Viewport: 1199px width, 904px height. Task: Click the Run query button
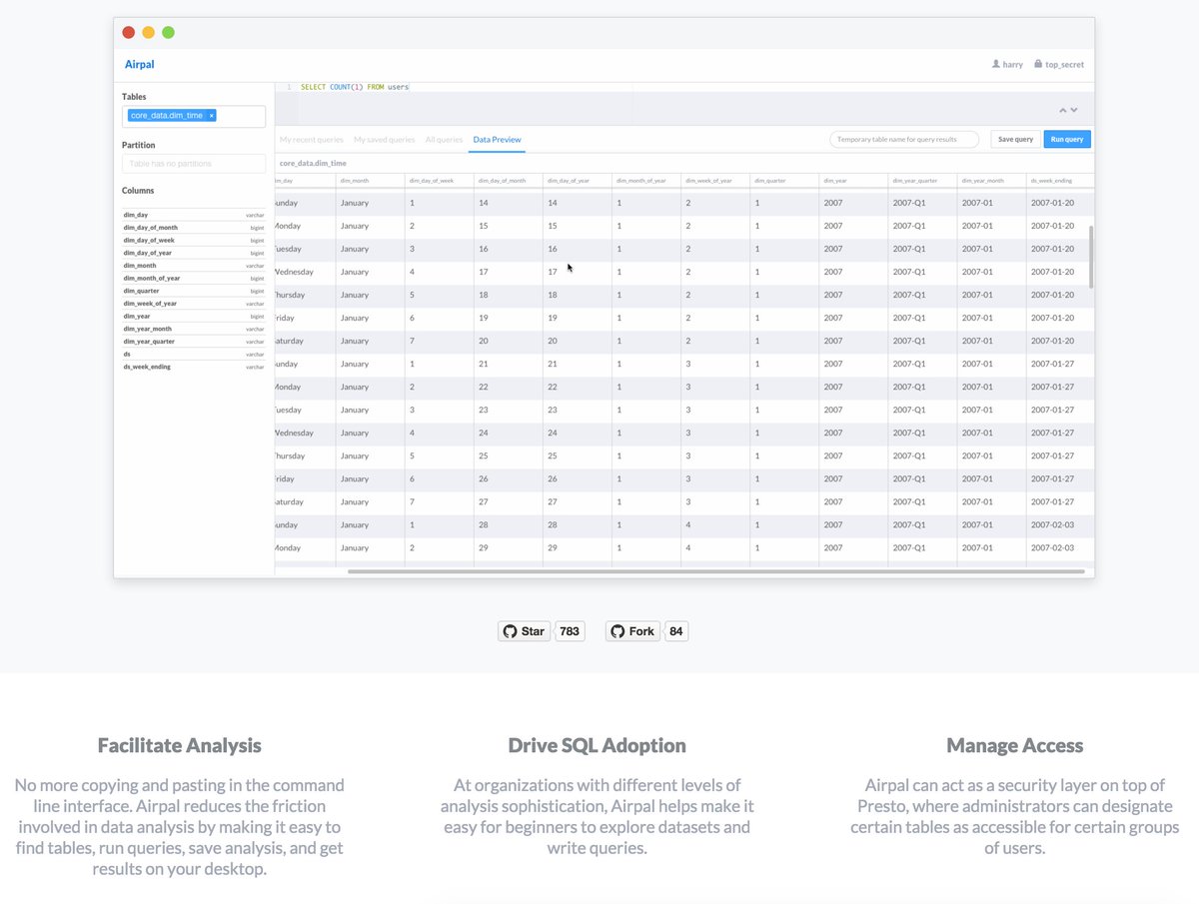click(1067, 140)
